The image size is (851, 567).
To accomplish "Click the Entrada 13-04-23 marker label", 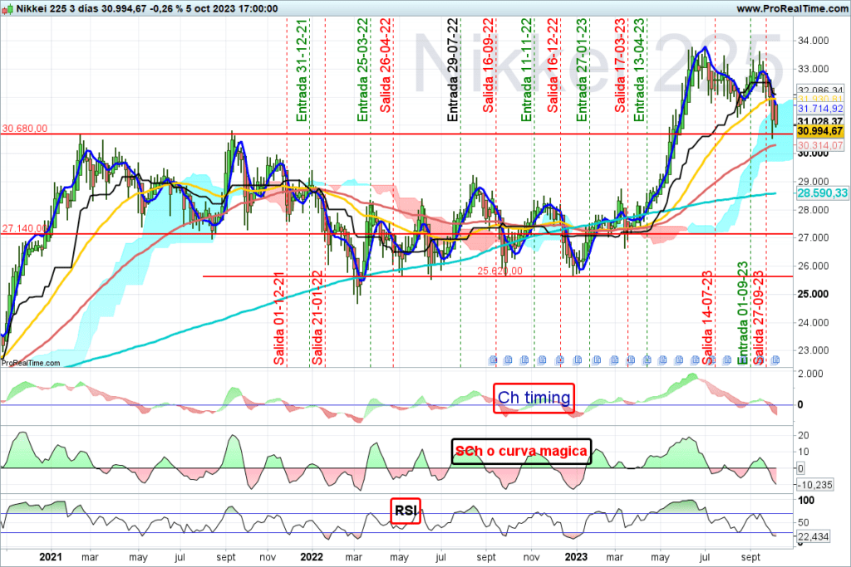I will [639, 71].
